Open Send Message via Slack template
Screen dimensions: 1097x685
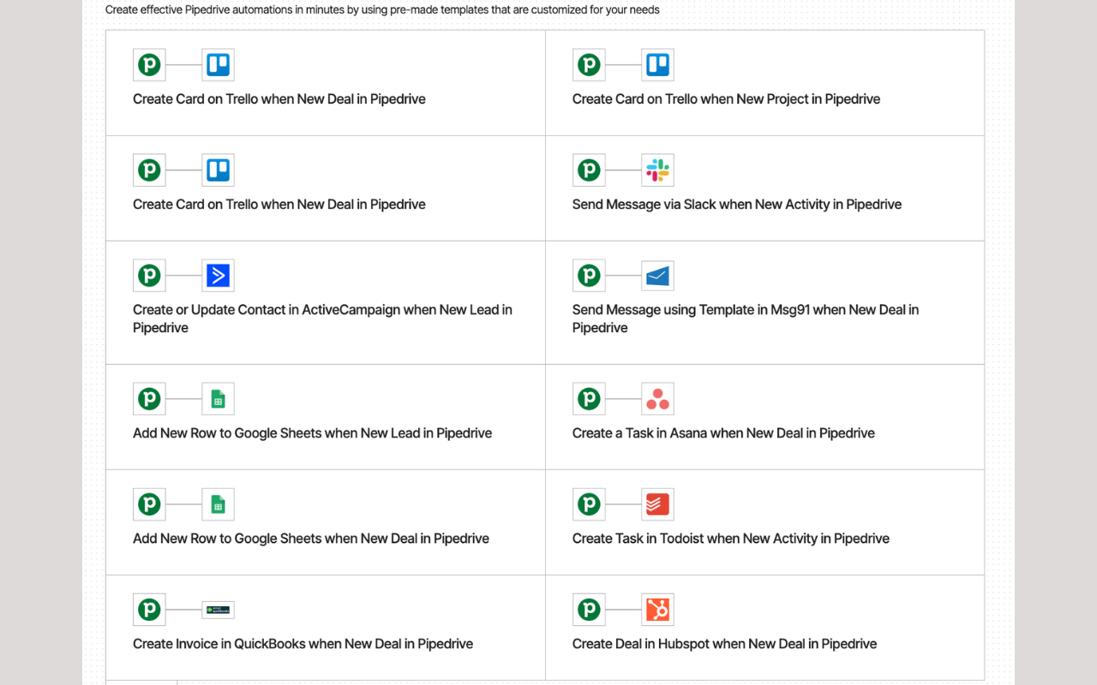(764, 188)
